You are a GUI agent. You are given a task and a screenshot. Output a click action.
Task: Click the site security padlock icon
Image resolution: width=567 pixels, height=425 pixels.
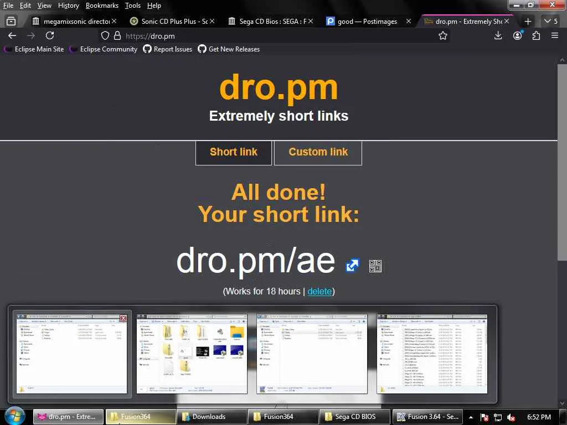click(117, 35)
